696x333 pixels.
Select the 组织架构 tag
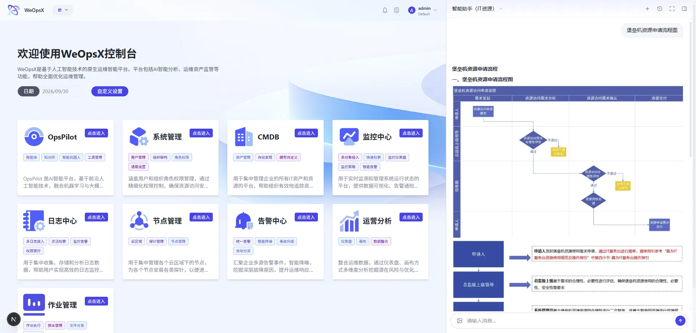(160, 157)
